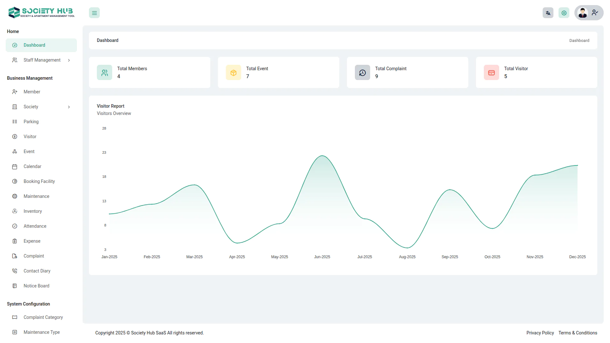
Task: Click the Total Visitor card icon
Action: (491, 73)
